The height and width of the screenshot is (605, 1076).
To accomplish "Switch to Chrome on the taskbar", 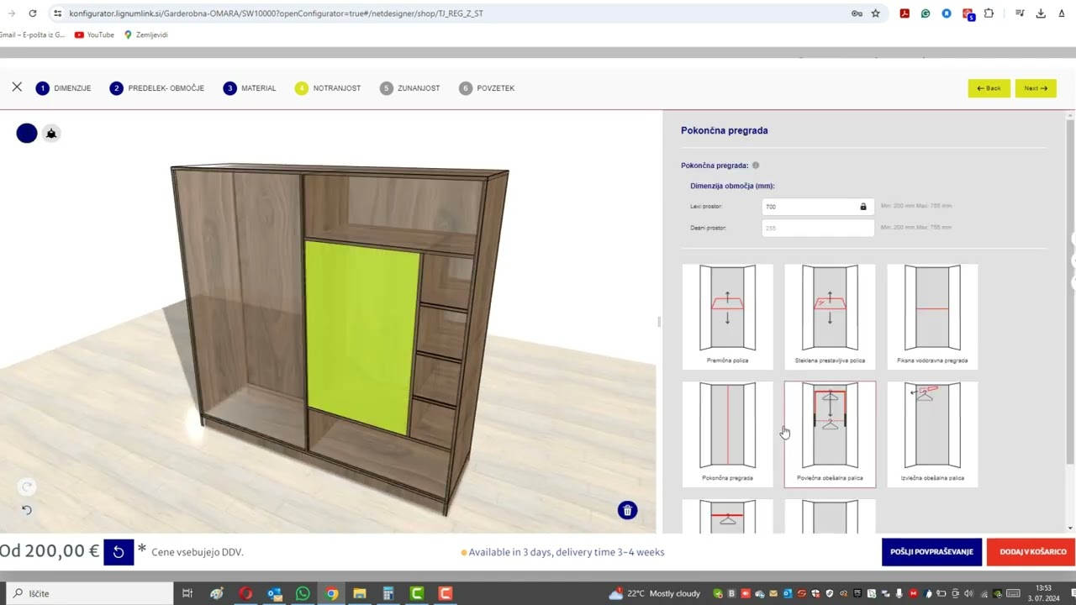I will (x=332, y=593).
